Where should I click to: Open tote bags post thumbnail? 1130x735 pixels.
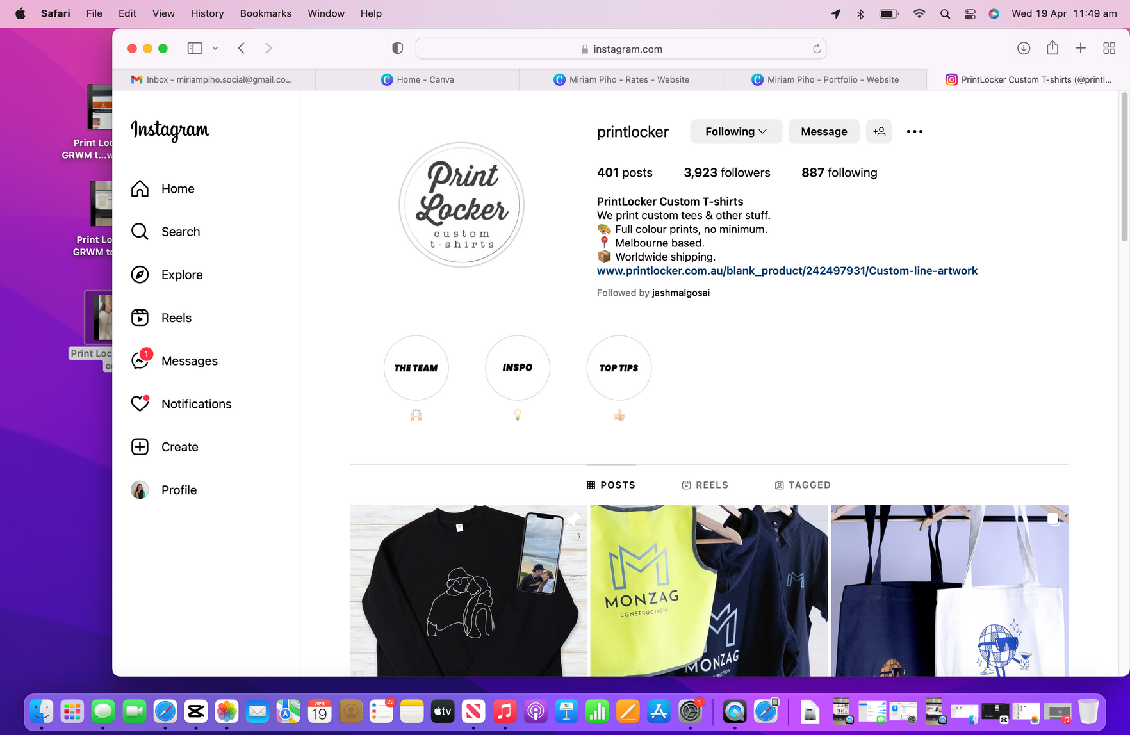click(949, 590)
